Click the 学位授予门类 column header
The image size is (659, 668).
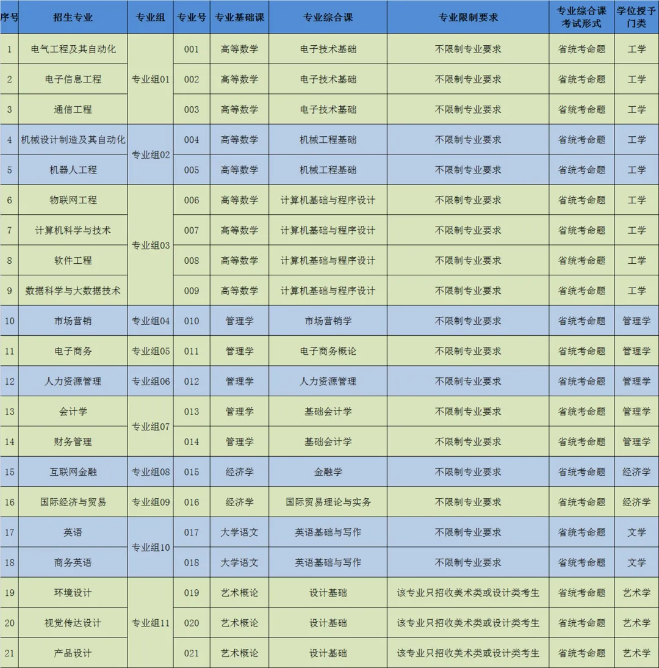coord(636,17)
